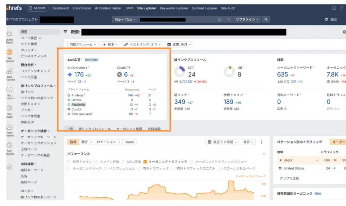Collapse the パフォーマンス panel chevron

(x=264, y=154)
